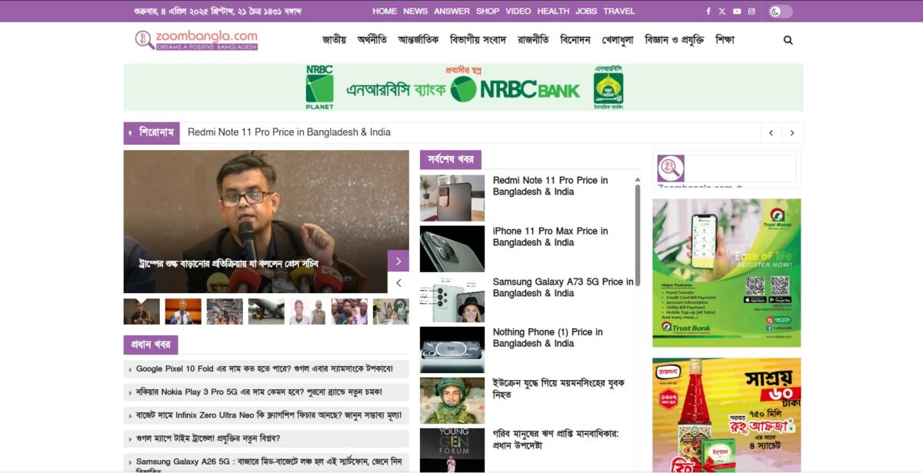
Task: Open বিভাগীয় সংবাদ category menu
Action: [x=478, y=40]
